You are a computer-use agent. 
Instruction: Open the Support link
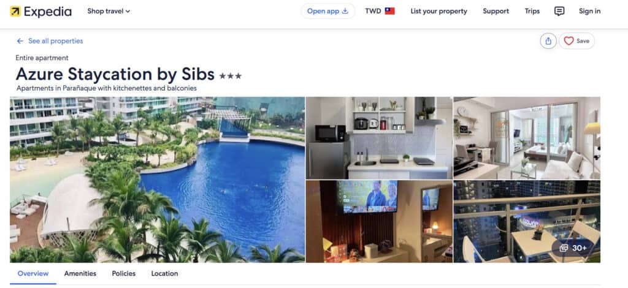click(496, 11)
